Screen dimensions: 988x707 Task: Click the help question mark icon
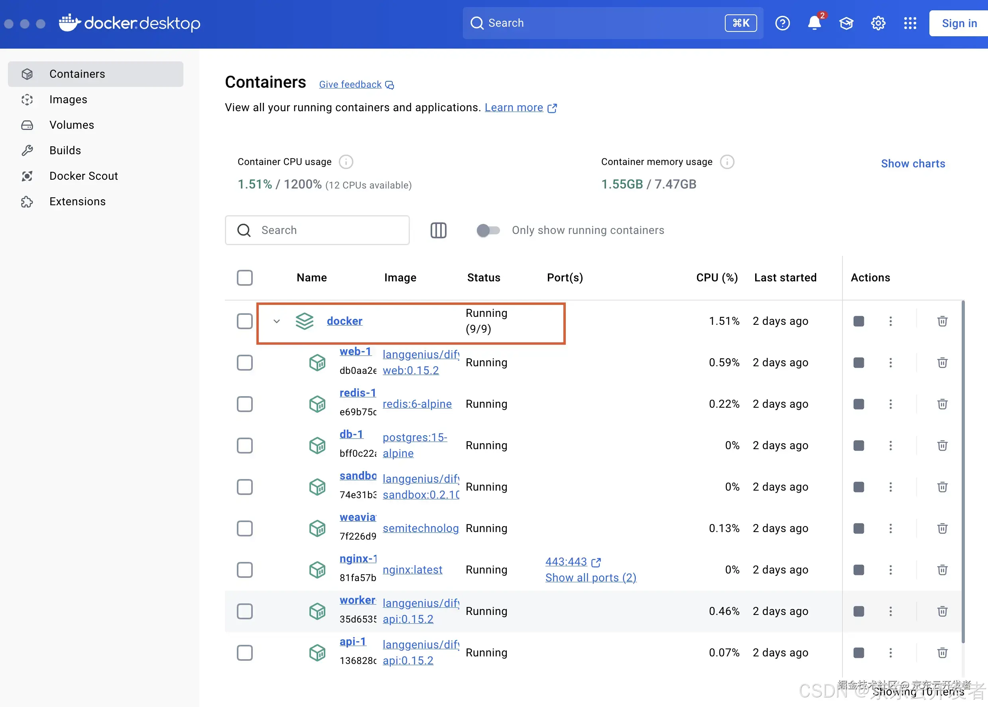(783, 23)
